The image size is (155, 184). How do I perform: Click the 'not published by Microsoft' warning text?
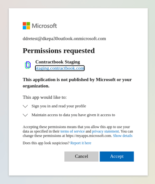pyautogui.click(x=77, y=83)
